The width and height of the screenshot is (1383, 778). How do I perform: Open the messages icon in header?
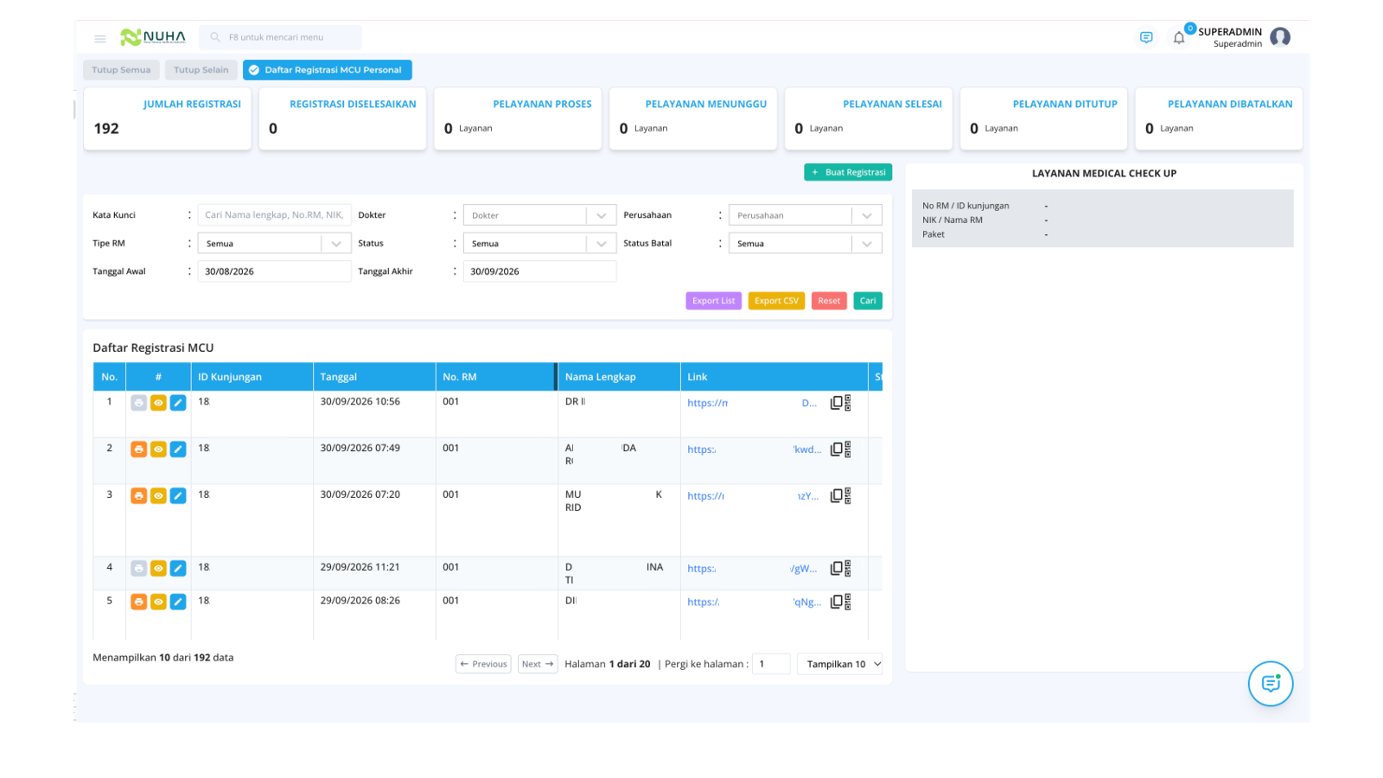1146,37
